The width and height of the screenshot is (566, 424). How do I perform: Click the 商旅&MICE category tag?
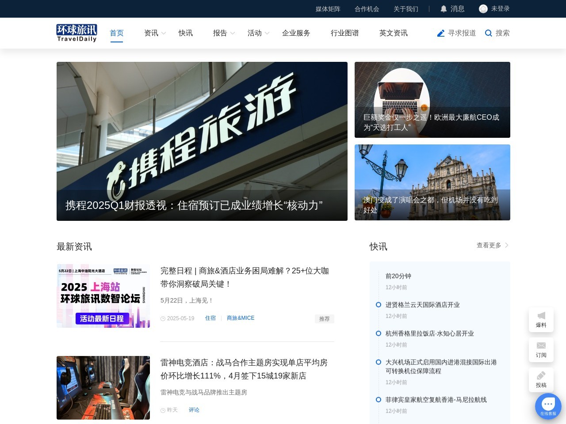241,318
